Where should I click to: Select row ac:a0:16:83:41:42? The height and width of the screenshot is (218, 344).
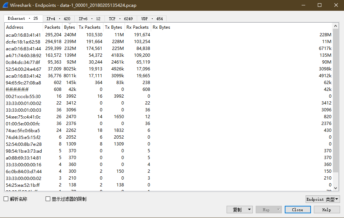pos(168,76)
